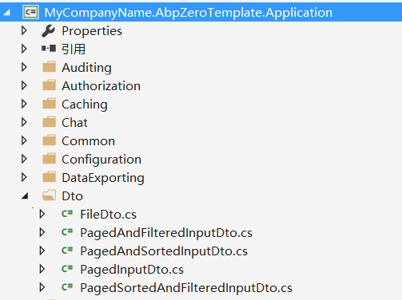Collapse the Dto folder

coord(25,196)
